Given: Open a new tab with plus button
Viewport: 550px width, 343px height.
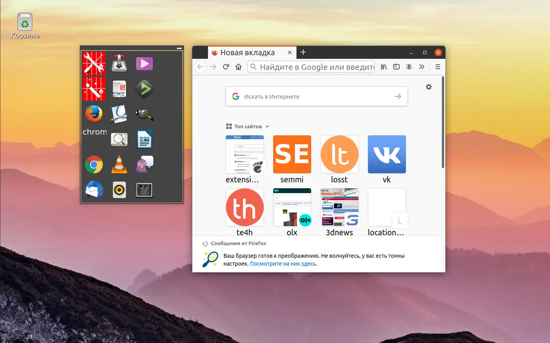Looking at the screenshot, I should coord(303,52).
